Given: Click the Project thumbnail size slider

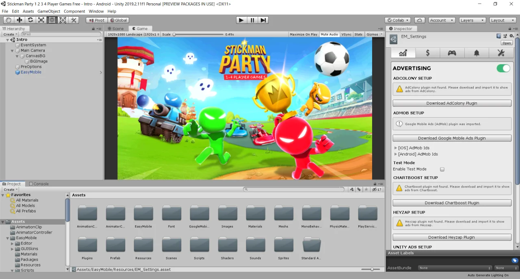Looking at the screenshot, I should point(370,269).
